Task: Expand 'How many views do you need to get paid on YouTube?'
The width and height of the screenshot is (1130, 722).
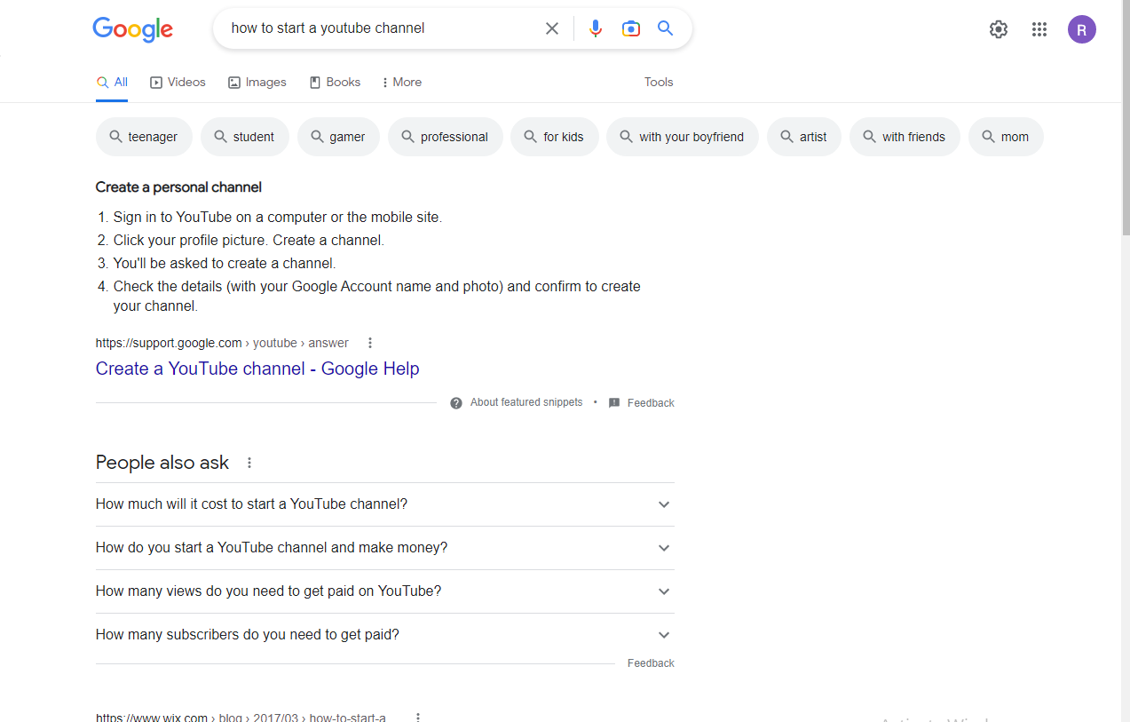Action: tap(385, 591)
